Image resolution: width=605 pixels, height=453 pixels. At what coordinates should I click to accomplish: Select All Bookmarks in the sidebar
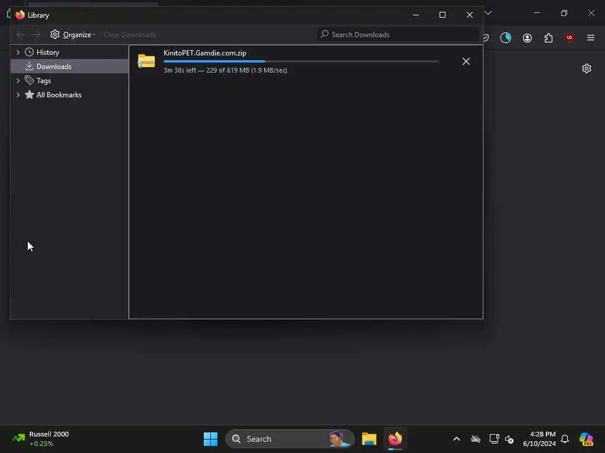pyautogui.click(x=70, y=95)
